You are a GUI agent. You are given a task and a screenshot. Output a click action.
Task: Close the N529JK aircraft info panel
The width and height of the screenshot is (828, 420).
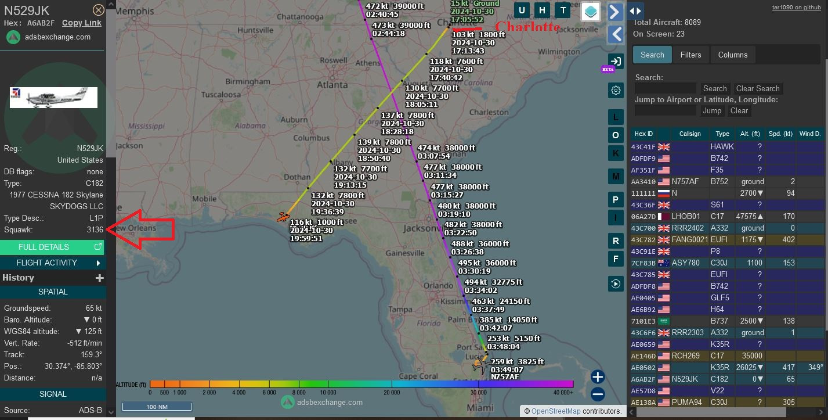[99, 10]
